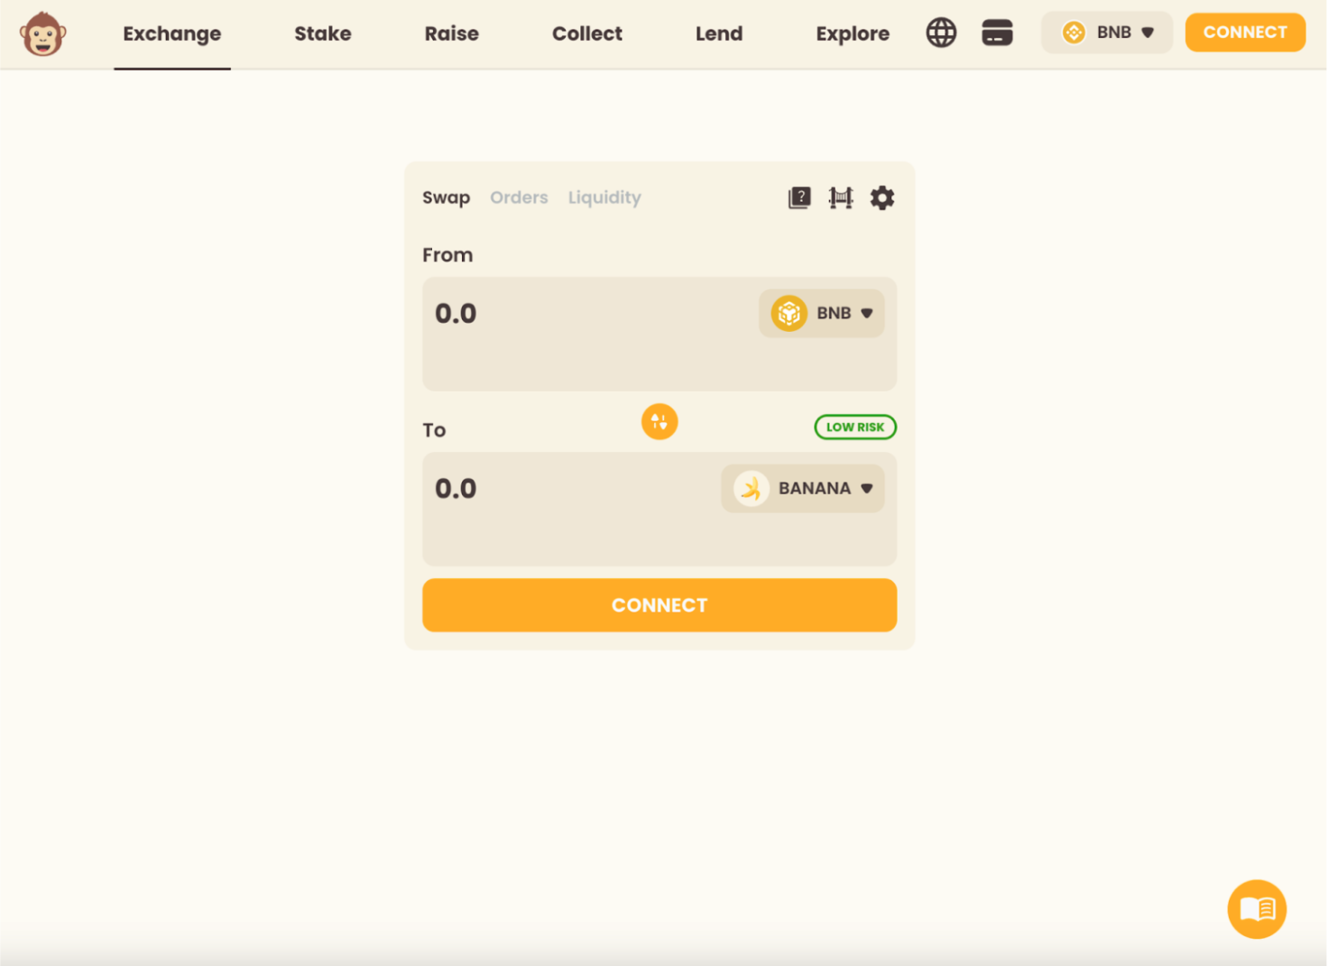The width and height of the screenshot is (1328, 966).
Task: Choose From token via BNB dropdown
Action: pyautogui.click(x=822, y=313)
